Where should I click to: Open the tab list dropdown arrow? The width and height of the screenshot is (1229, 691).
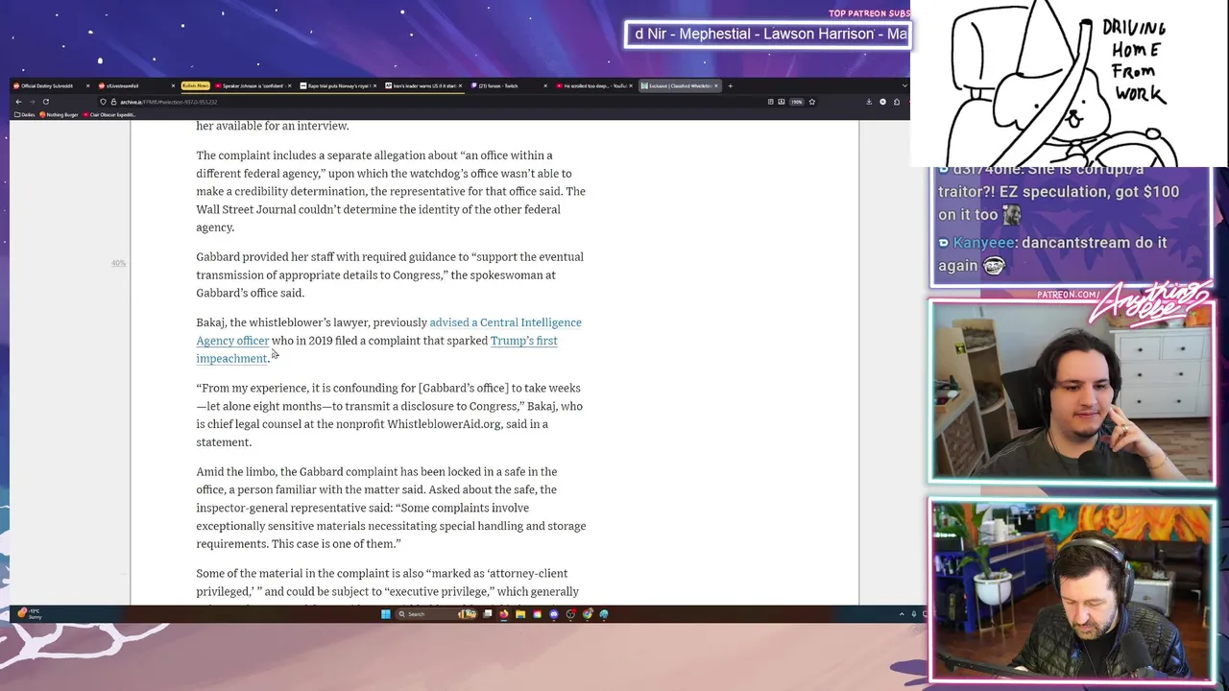[x=904, y=85]
